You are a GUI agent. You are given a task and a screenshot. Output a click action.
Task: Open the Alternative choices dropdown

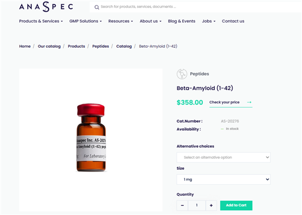223,157
